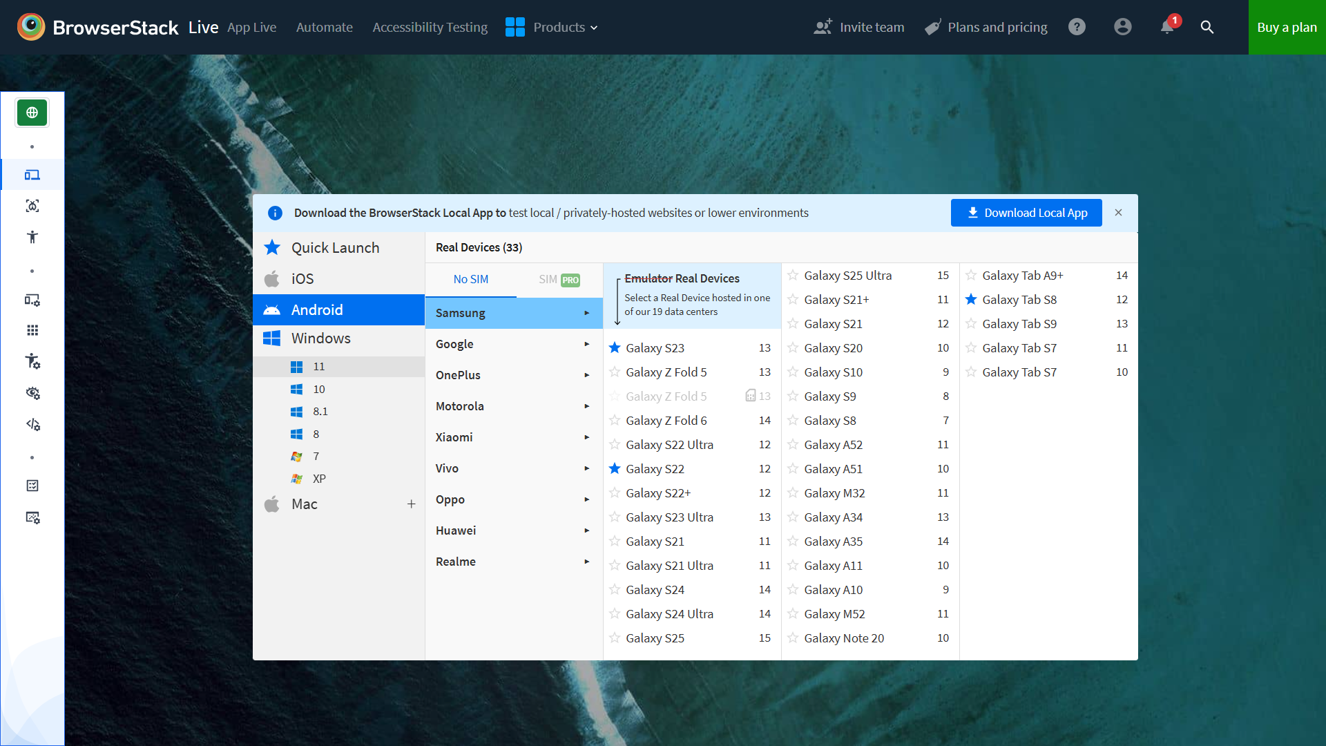Viewport: 1326px width, 746px height.
Task: Select Quick Launch in the OS list
Action: pos(338,247)
